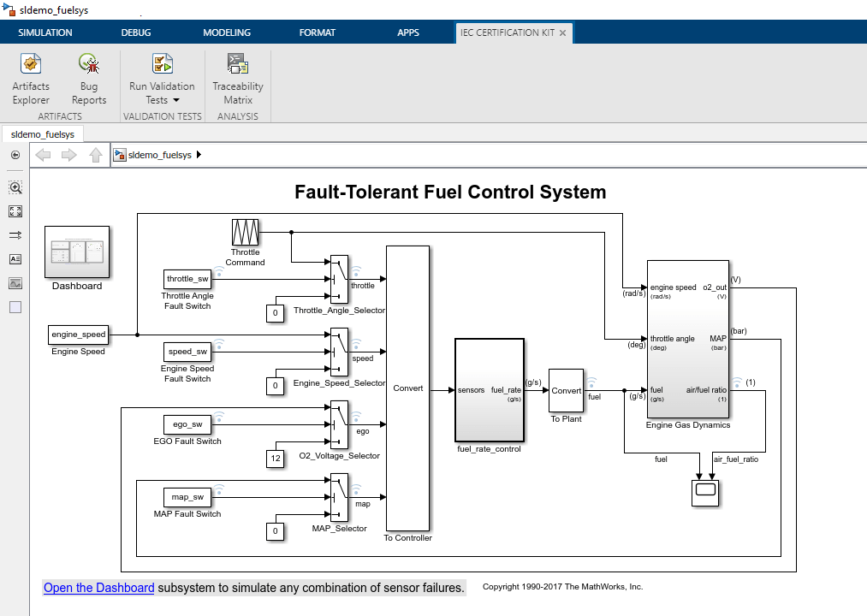Open the Traceability Matrix tool

[x=237, y=77]
